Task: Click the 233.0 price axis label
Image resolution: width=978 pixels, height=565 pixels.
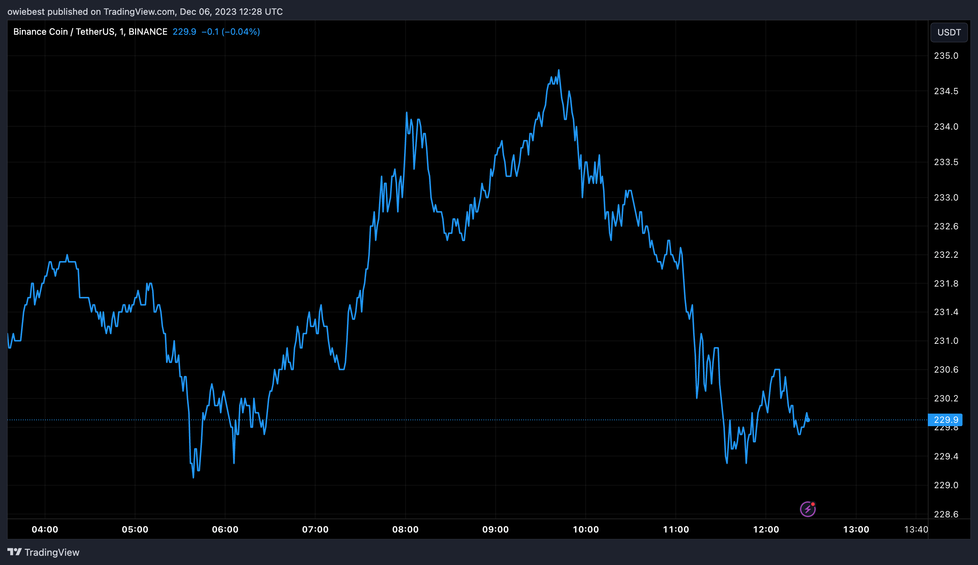Action: 946,198
